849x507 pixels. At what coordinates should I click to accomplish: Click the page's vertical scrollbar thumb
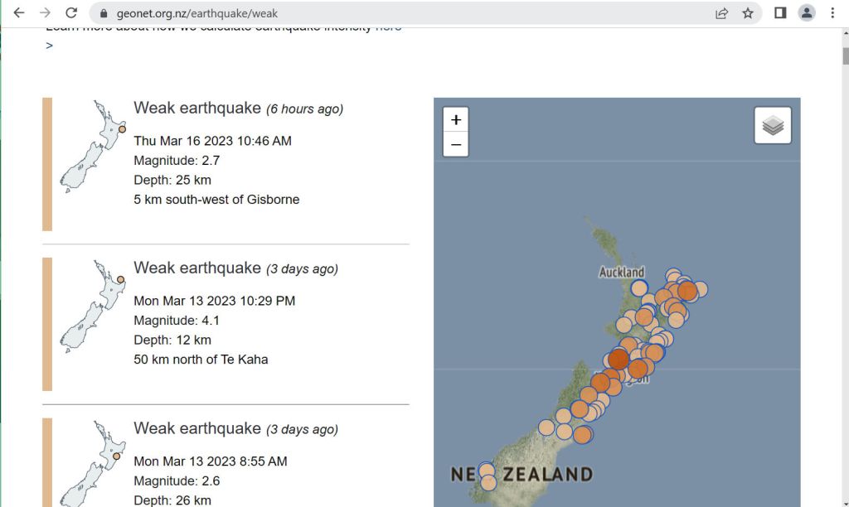(845, 56)
